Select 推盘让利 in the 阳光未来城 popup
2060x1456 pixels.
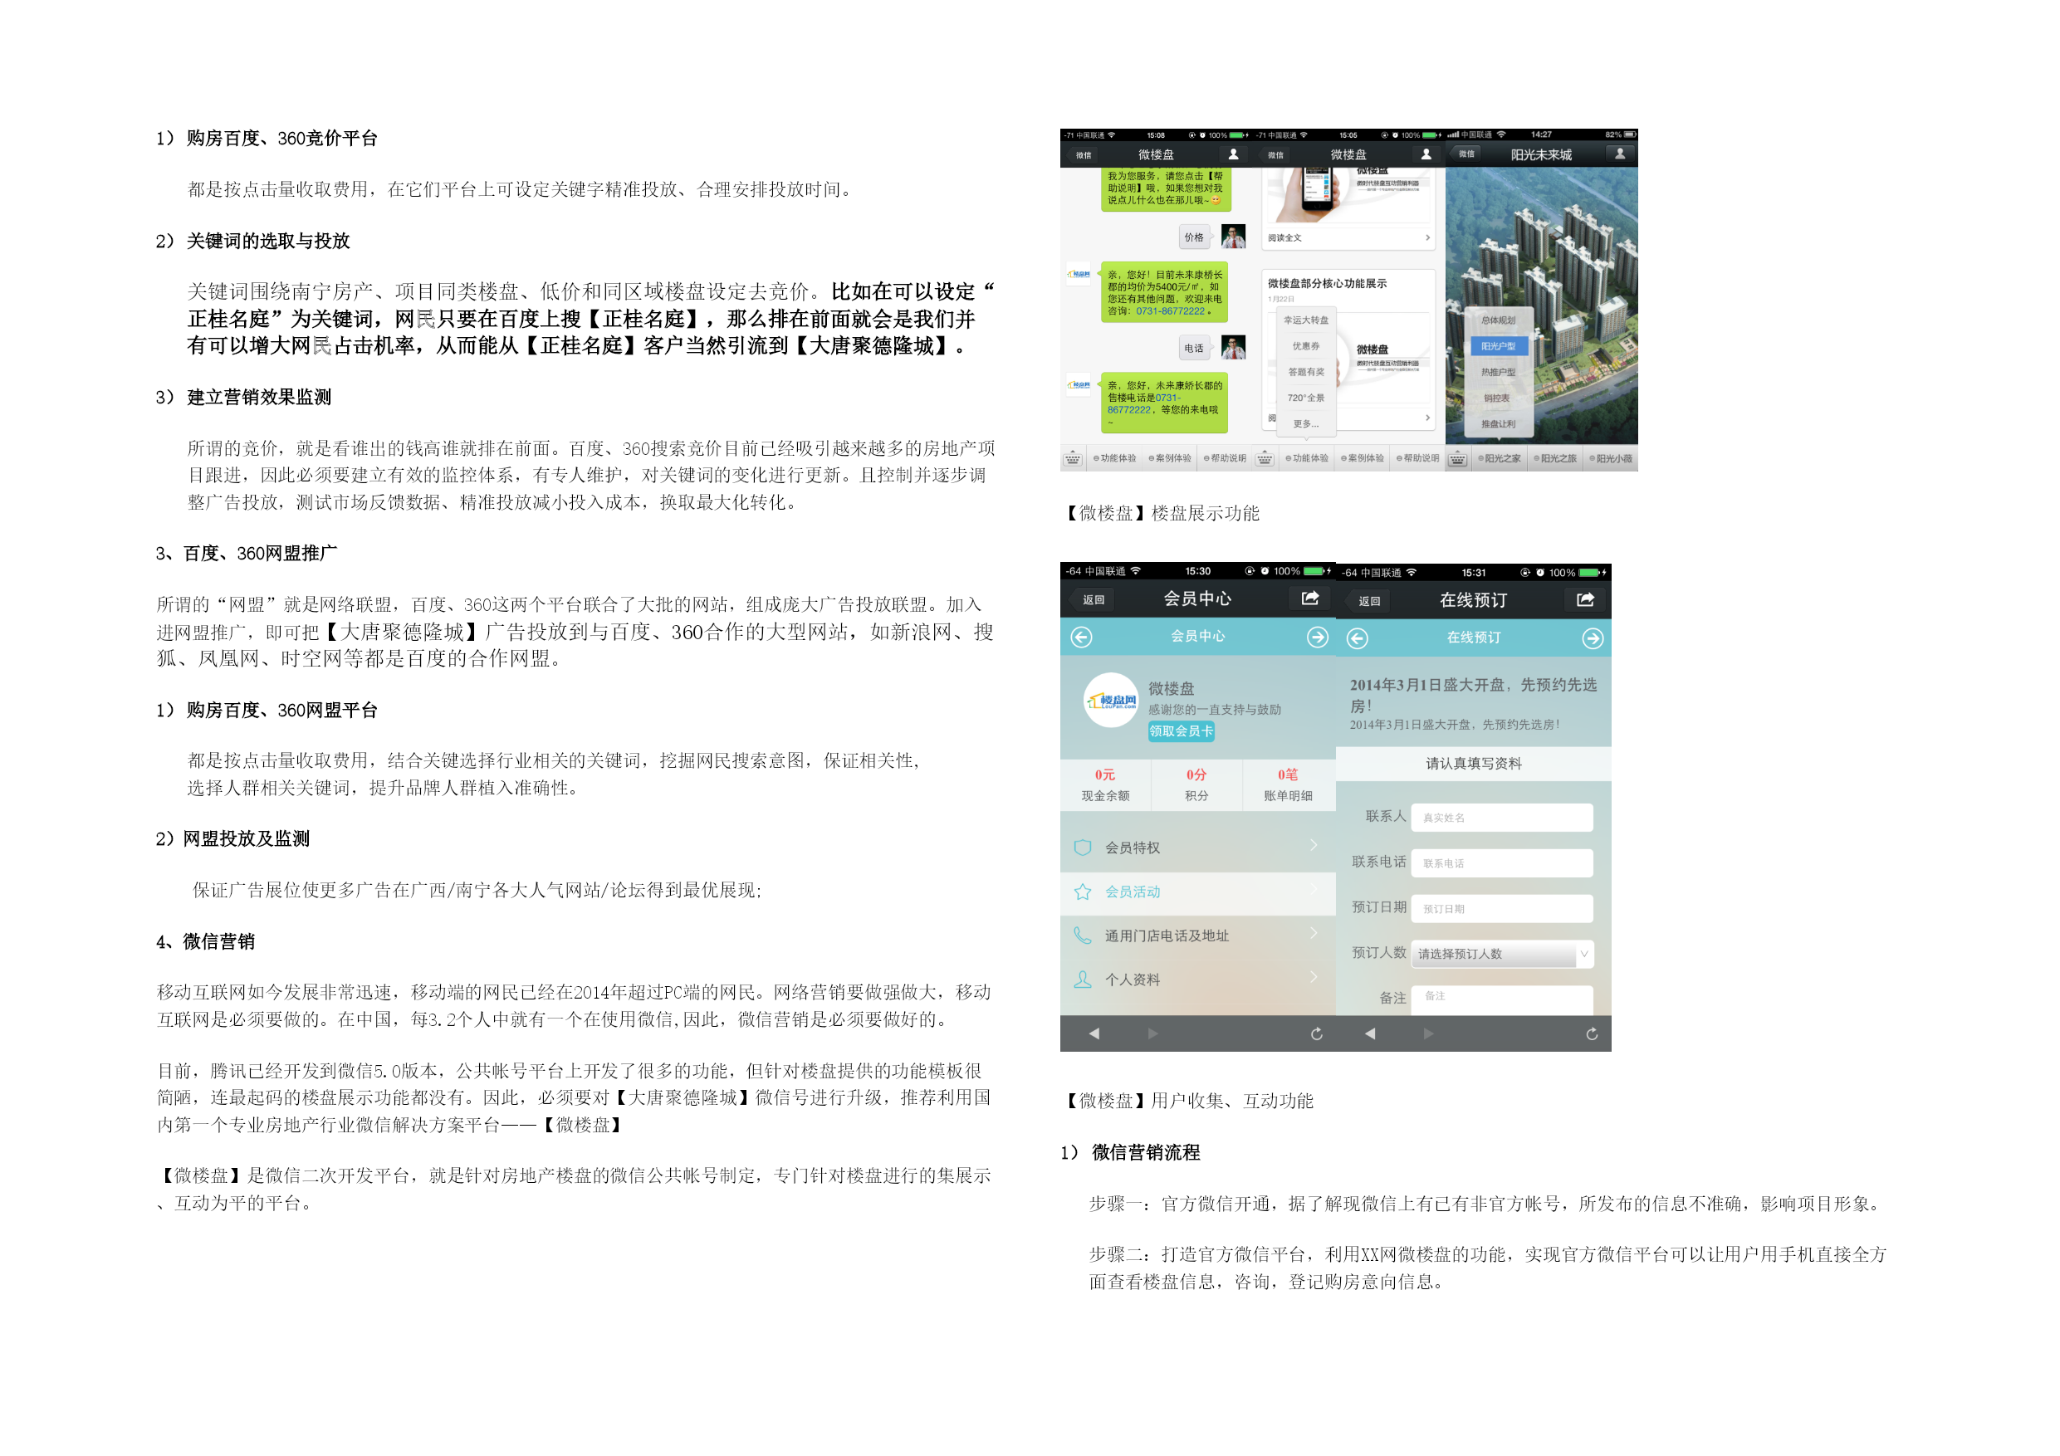[1499, 424]
